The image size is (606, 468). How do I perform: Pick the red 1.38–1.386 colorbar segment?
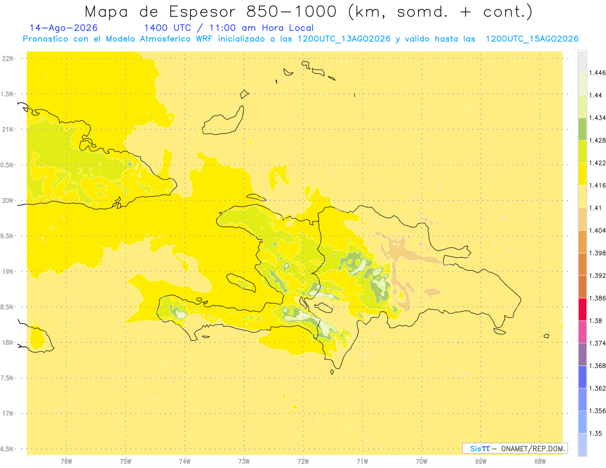point(582,309)
